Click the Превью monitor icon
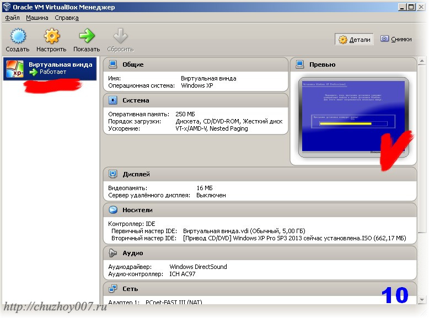This screenshot has width=429, height=318. click(300, 64)
